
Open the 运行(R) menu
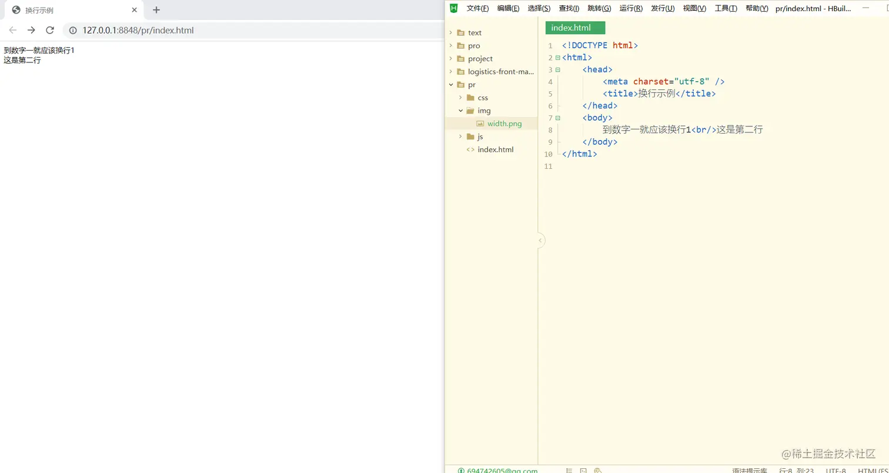click(631, 8)
